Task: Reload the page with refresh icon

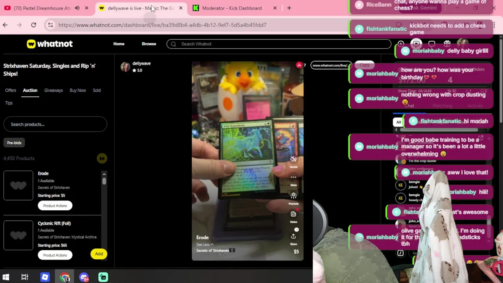Action: (33, 25)
